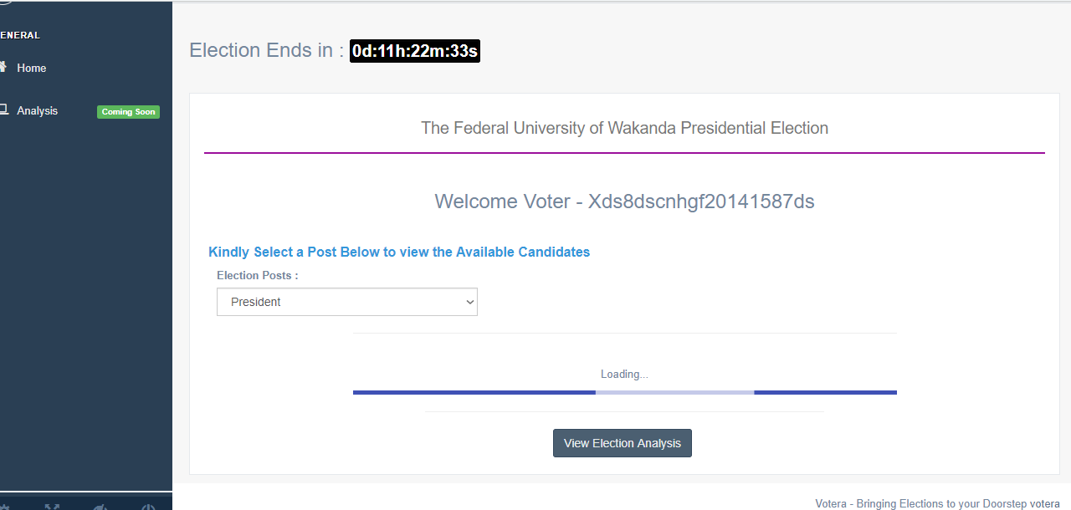Viewport: 1071px width, 510px height.
Task: Click the Home house icon in sidebar
Action: pos(3,67)
